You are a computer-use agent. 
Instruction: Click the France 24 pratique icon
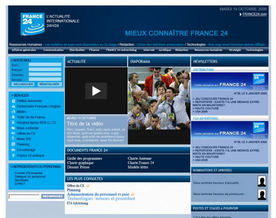point(13,156)
